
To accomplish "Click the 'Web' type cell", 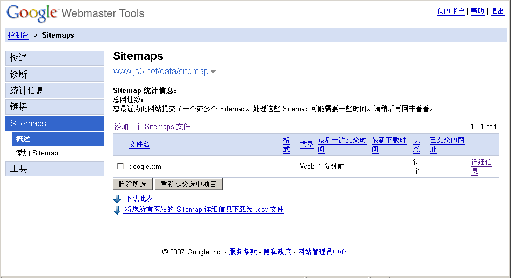I will point(307,166).
